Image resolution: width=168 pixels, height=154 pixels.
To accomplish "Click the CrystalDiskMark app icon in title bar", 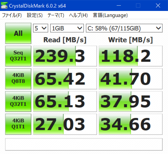I will (x=4, y=5).
